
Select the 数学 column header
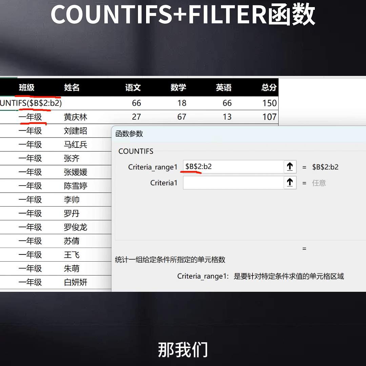point(178,87)
